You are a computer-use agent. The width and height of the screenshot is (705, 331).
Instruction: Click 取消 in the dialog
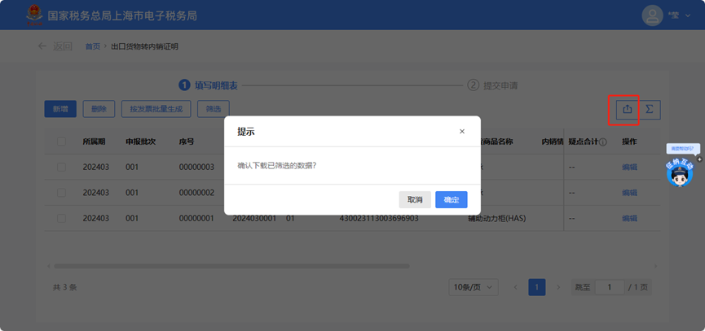pyautogui.click(x=415, y=199)
